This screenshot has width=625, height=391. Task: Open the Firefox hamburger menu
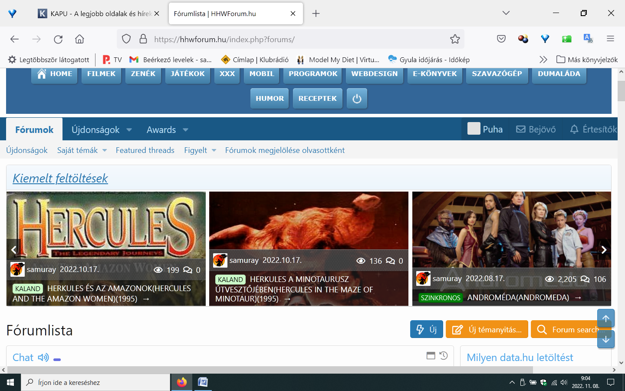(610, 39)
